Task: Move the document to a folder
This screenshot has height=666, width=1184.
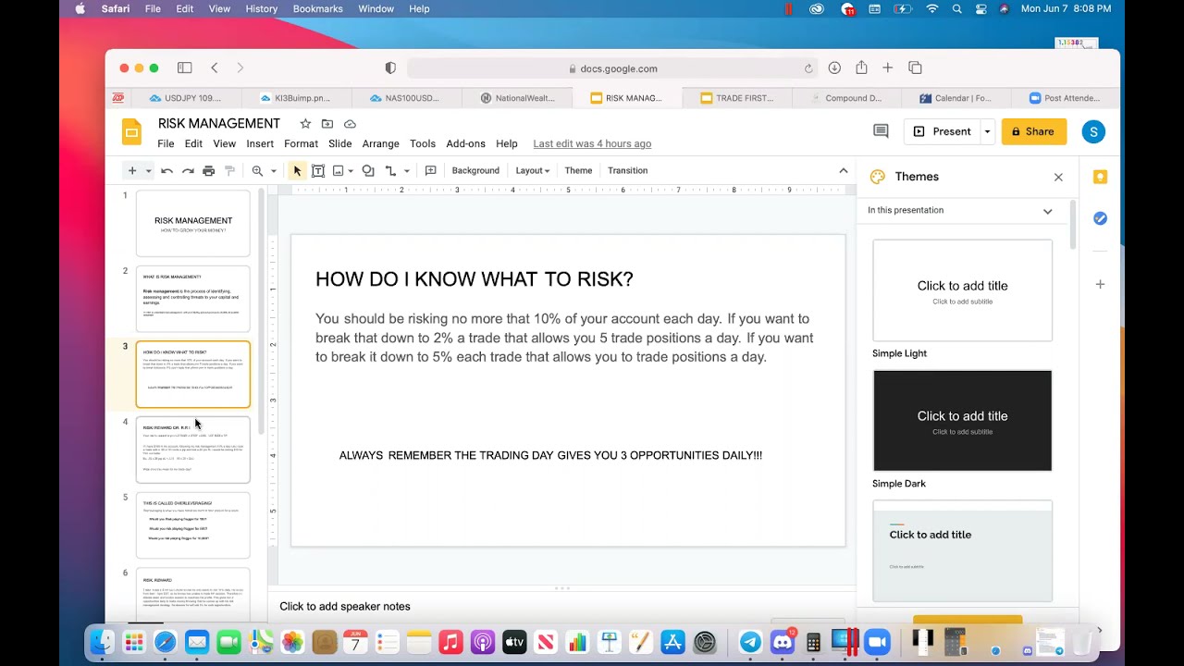Action: pyautogui.click(x=327, y=124)
